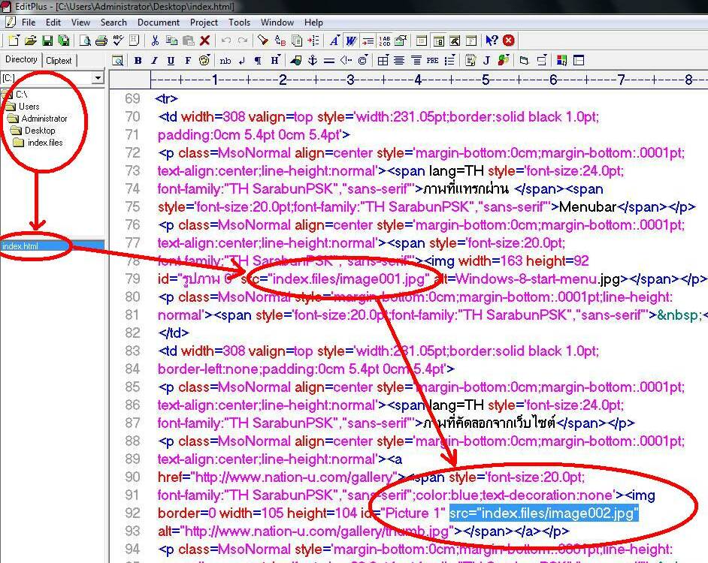Toggle word wrap toolbar button
The height and width of the screenshot is (563, 708).
pyautogui.click(x=350, y=41)
